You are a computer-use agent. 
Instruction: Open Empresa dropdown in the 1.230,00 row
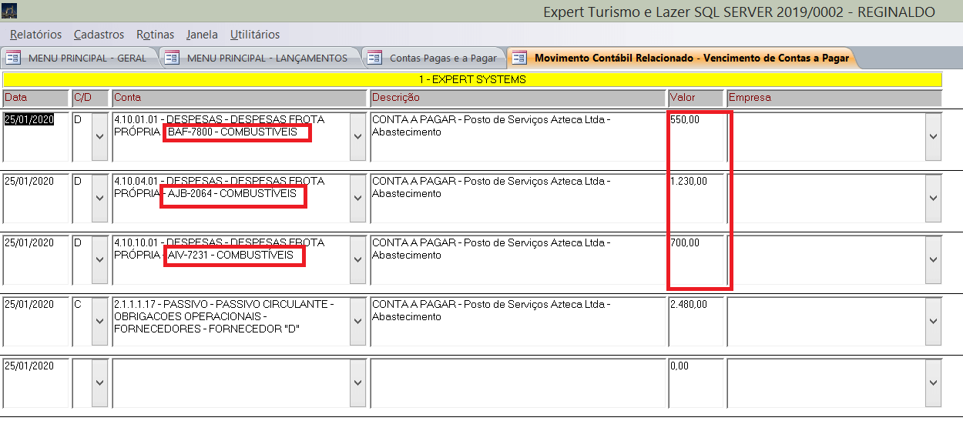coord(933,198)
